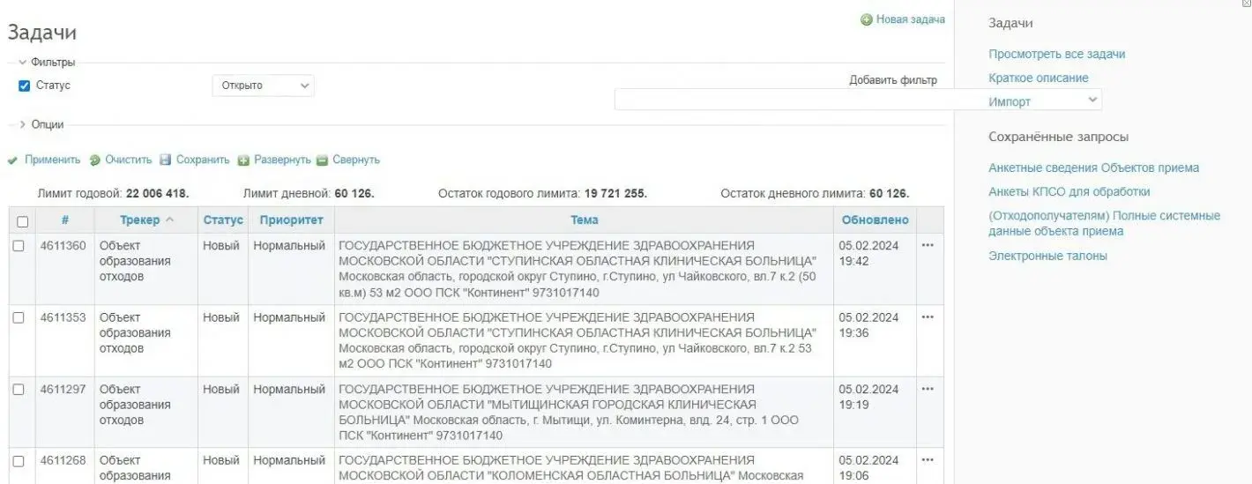Click the Свернуть link
The image size is (1252, 484).
pos(356,160)
